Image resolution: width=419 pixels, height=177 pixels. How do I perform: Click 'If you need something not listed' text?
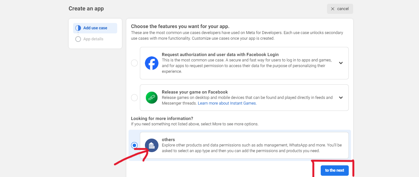(x=195, y=124)
